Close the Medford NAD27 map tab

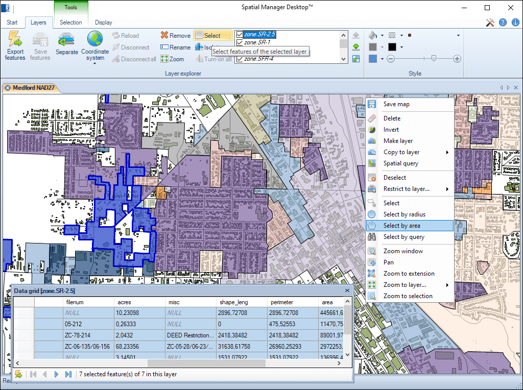8,88
